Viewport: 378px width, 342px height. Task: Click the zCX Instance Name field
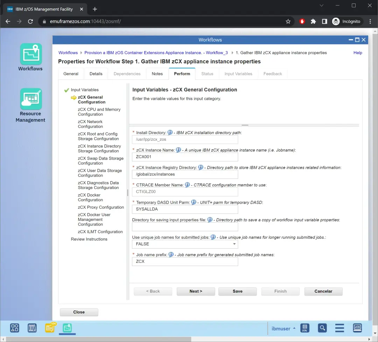[185, 157]
